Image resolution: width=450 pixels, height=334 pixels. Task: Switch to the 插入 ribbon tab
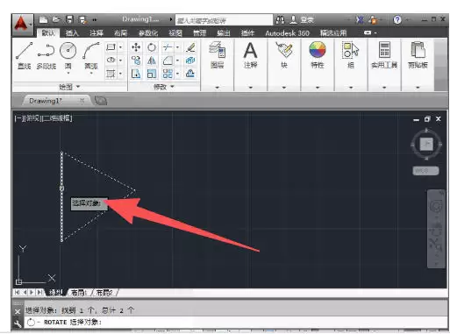[x=72, y=33]
